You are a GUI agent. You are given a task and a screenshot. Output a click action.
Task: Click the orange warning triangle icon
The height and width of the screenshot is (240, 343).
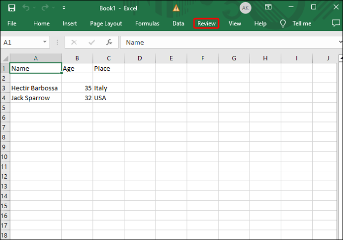pos(176,8)
